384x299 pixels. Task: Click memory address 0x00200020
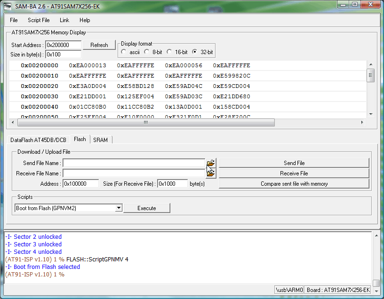[40, 86]
